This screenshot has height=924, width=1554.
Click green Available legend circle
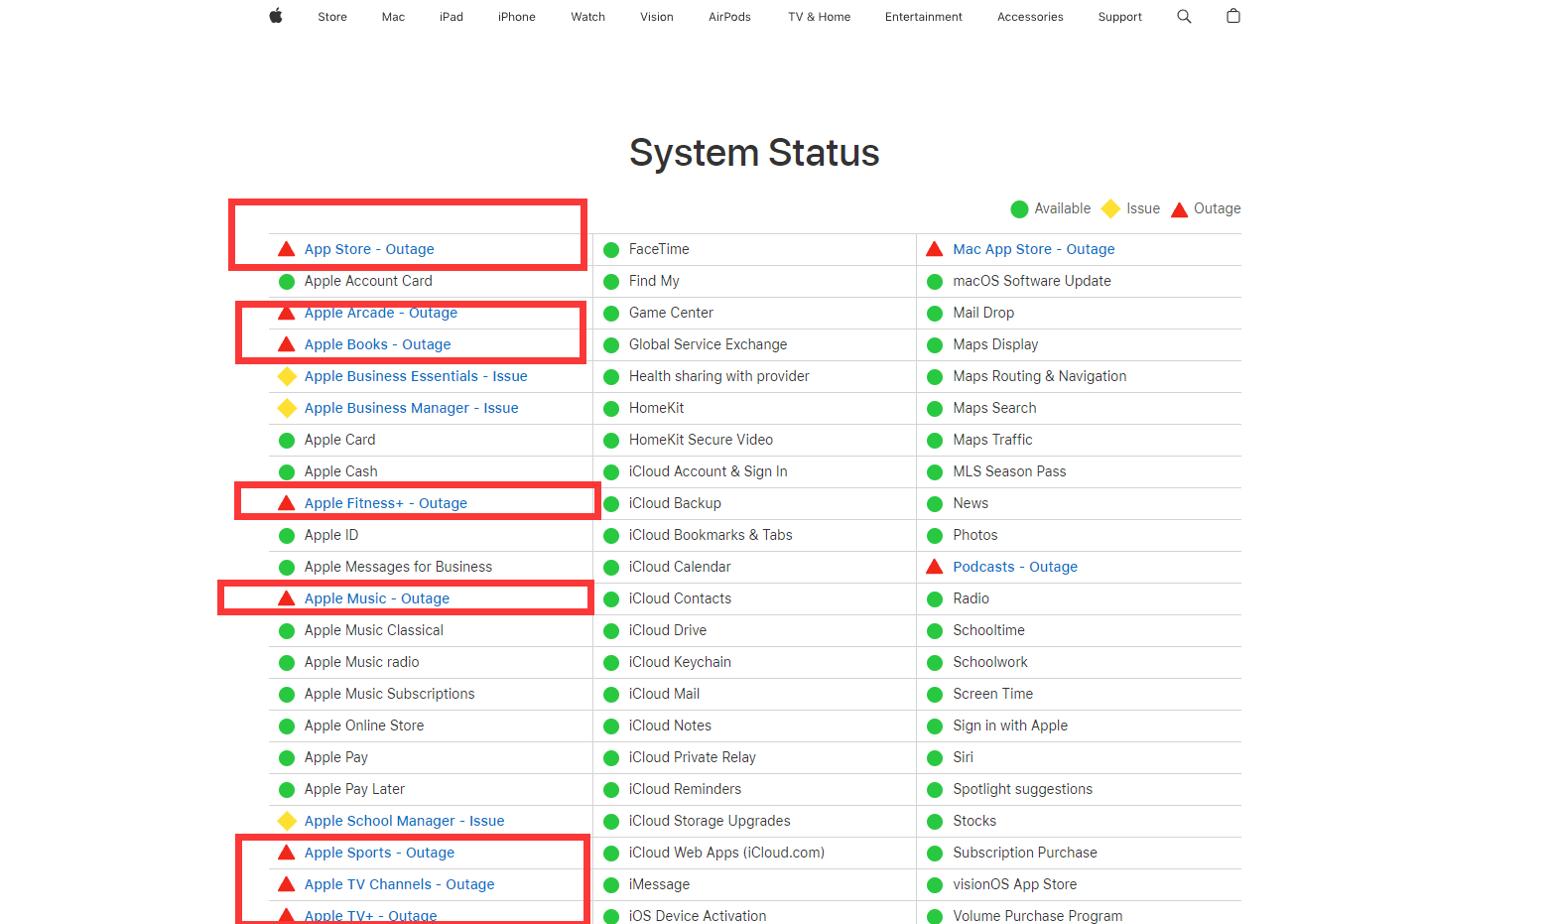point(1019,208)
